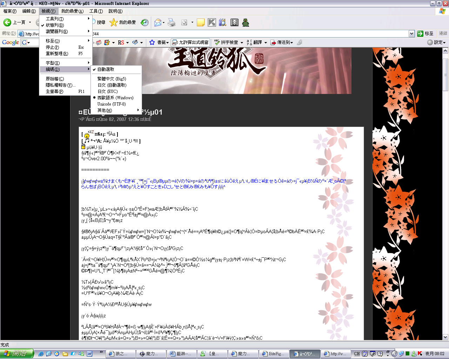Click the books research toolbar icon
The height and width of the screenshot is (359, 449).
pyautogui.click(x=223, y=22)
